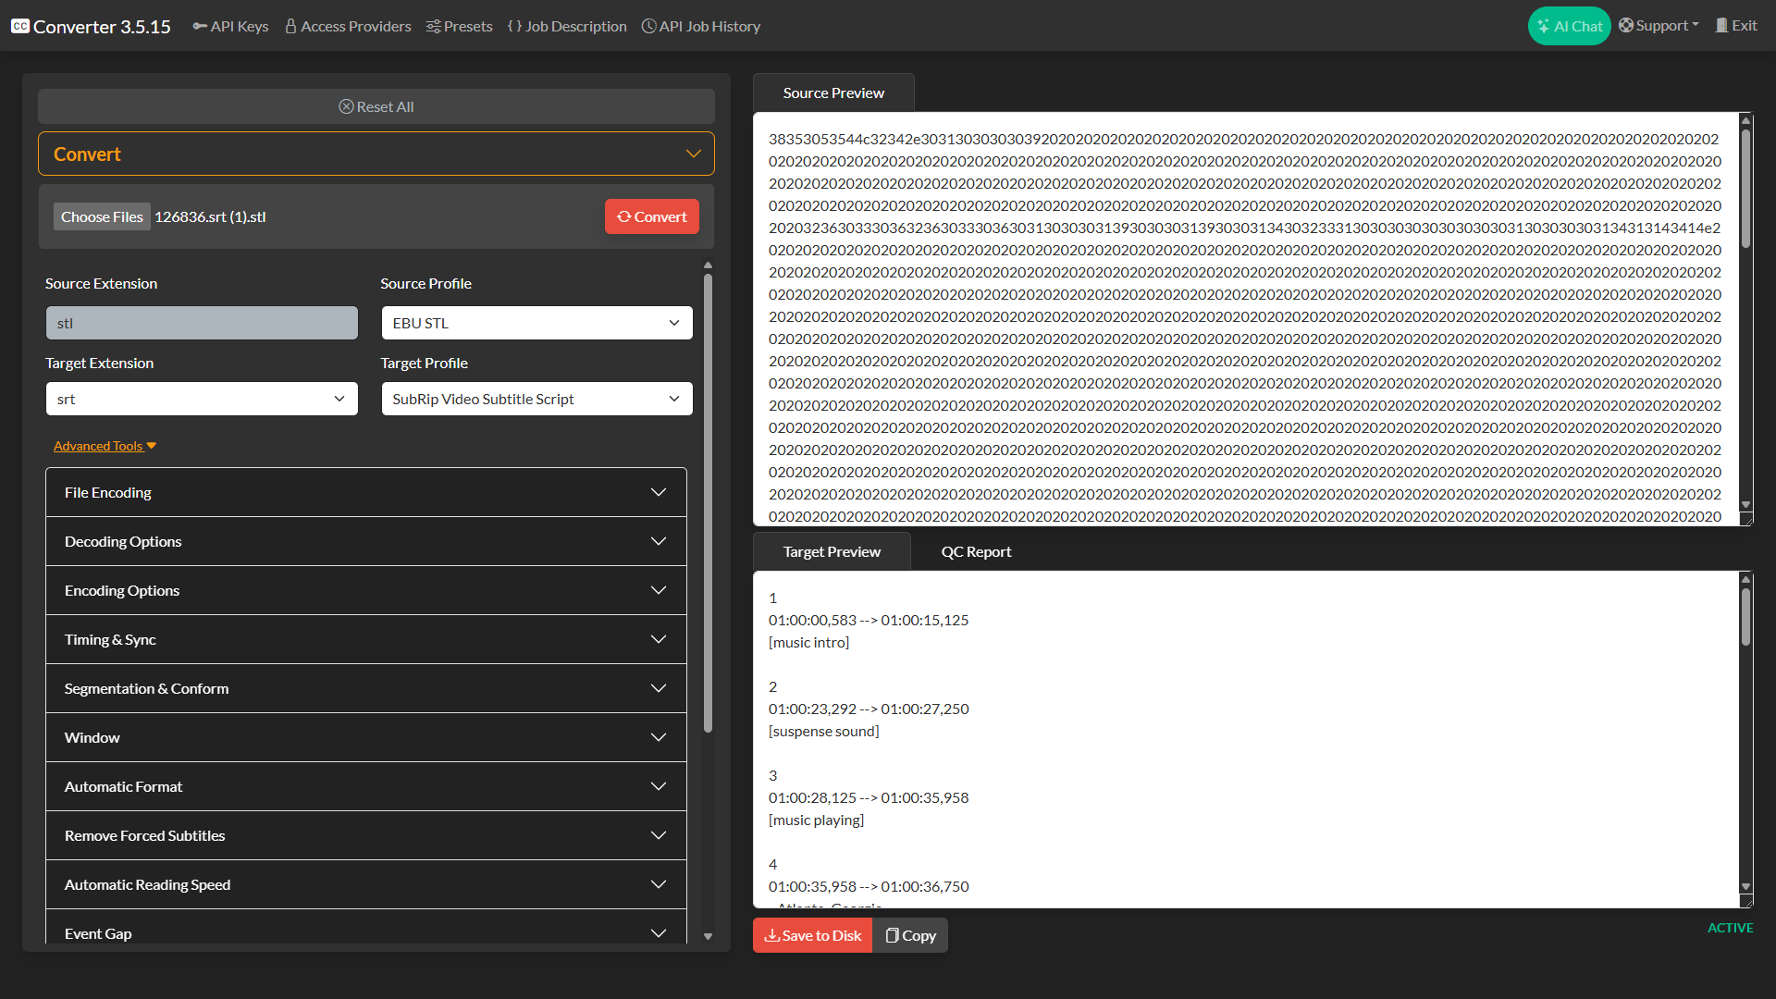
Task: Save the converted file to disk
Action: coord(811,935)
